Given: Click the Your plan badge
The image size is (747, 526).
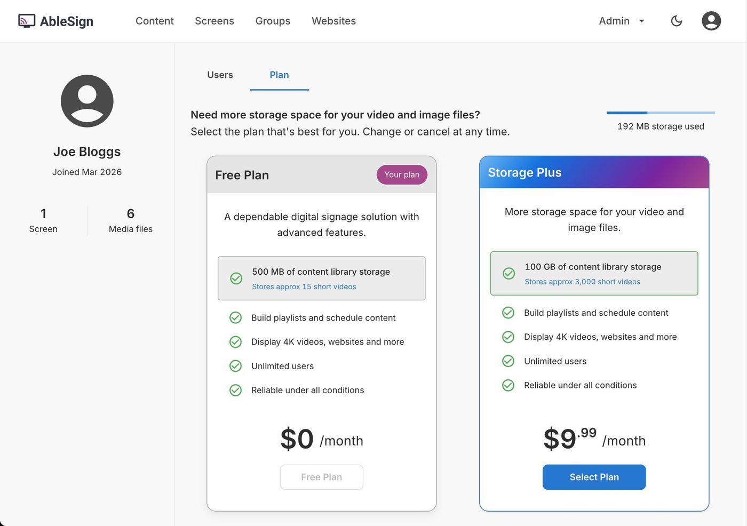Looking at the screenshot, I should pos(402,175).
